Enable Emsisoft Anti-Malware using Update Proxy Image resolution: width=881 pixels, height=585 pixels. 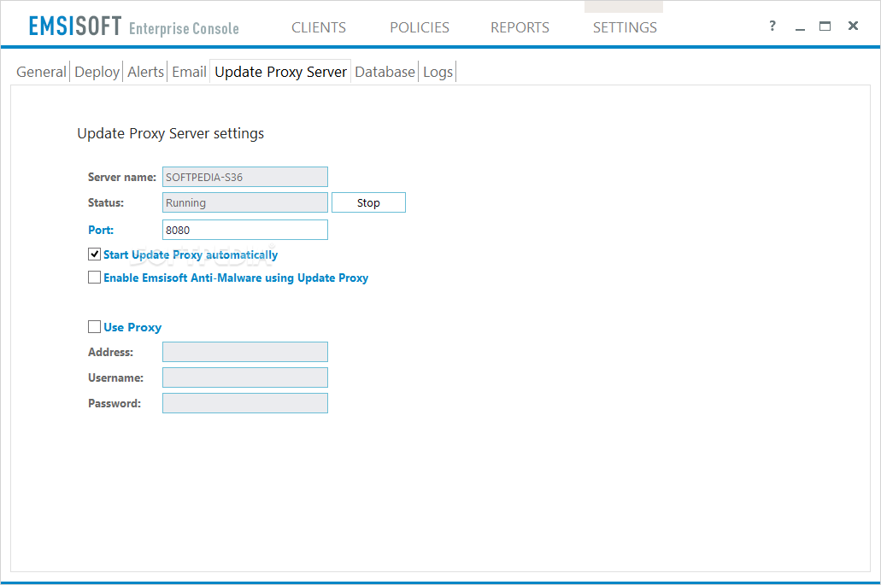point(94,278)
